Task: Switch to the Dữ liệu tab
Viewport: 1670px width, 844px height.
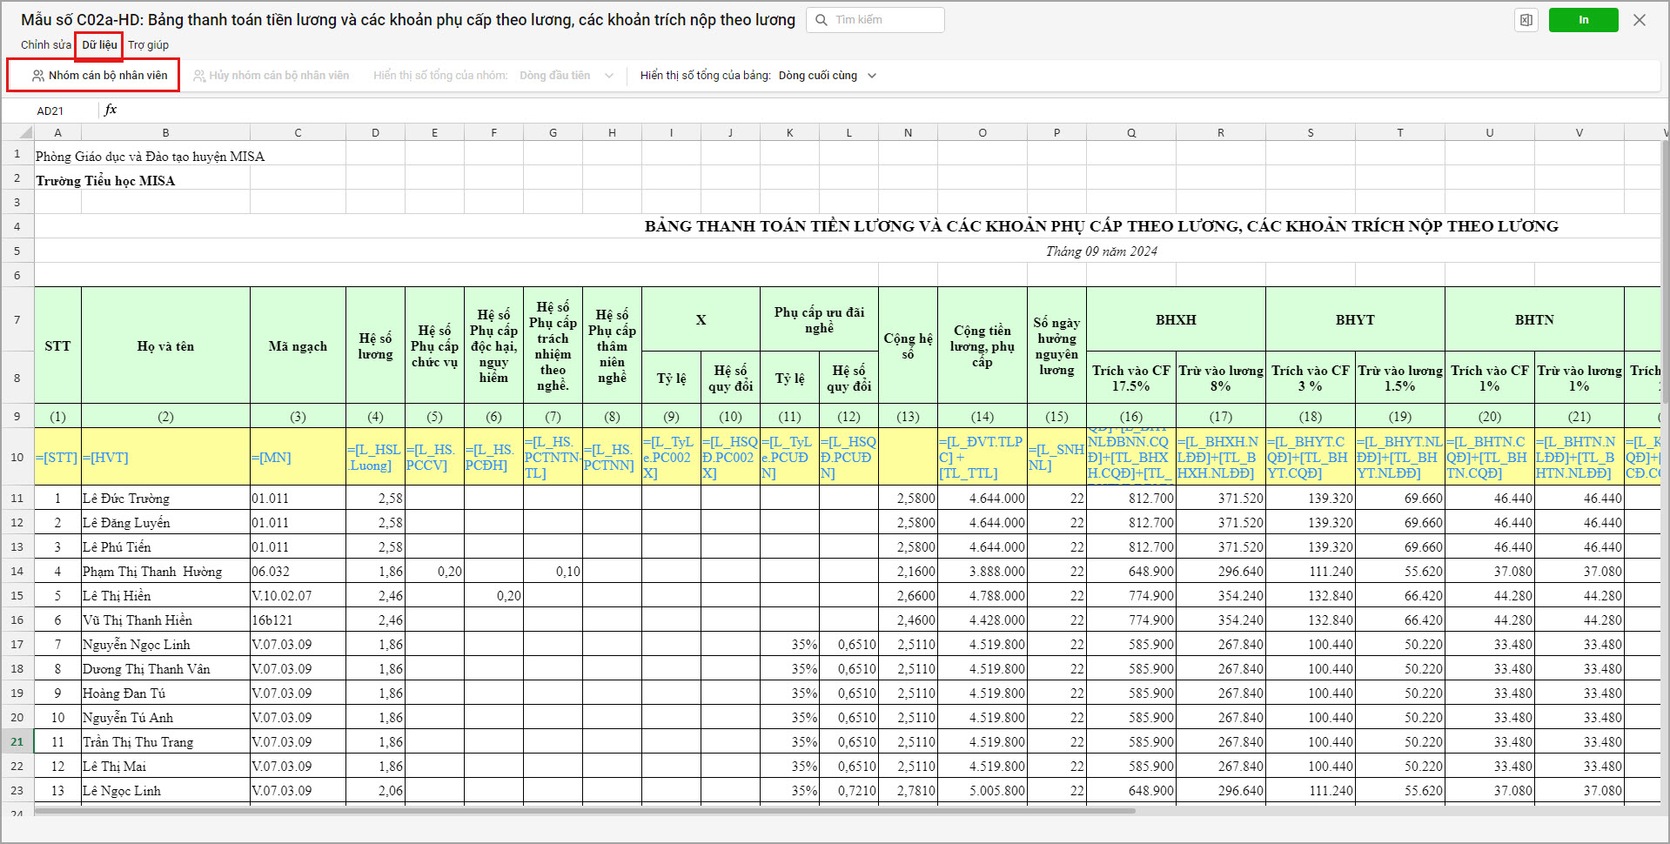Action: (x=99, y=44)
